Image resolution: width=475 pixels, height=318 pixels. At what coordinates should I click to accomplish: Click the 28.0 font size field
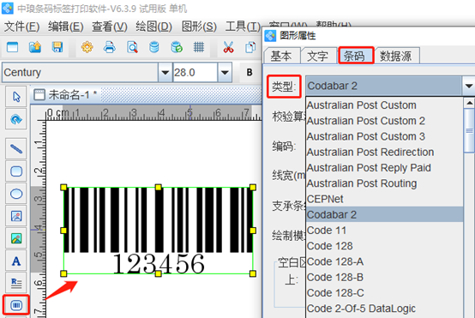pyautogui.click(x=195, y=72)
